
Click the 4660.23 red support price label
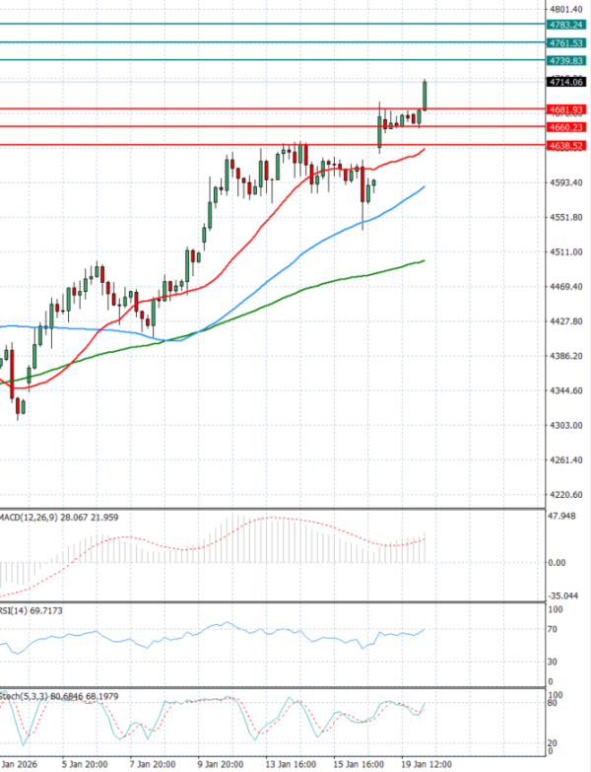[567, 127]
